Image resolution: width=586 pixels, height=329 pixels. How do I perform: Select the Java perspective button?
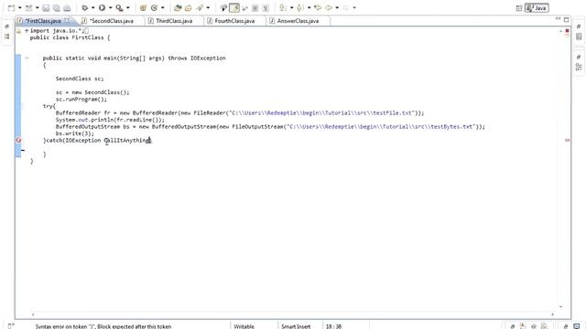pyautogui.click(x=537, y=8)
